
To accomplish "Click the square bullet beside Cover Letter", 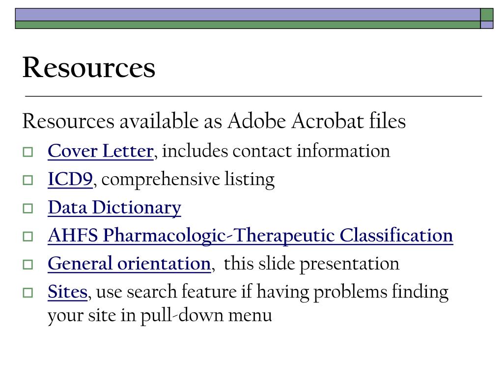I will click(x=28, y=152).
